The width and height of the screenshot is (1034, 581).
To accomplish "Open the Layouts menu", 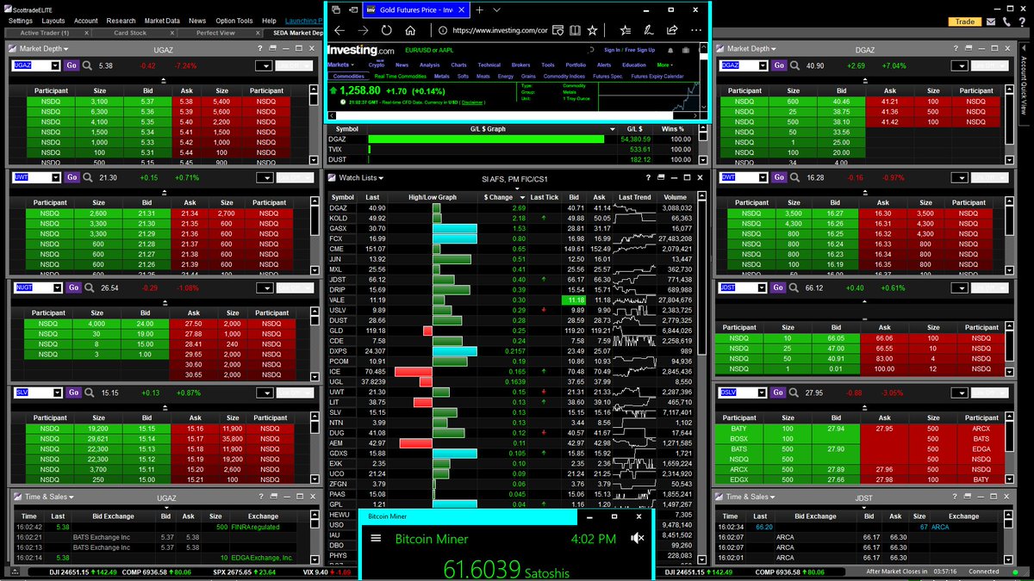I will coord(53,21).
